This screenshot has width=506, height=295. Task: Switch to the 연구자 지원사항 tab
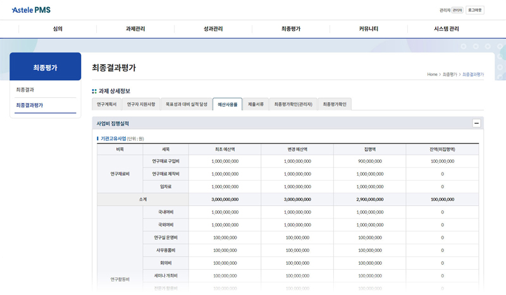tap(140, 104)
